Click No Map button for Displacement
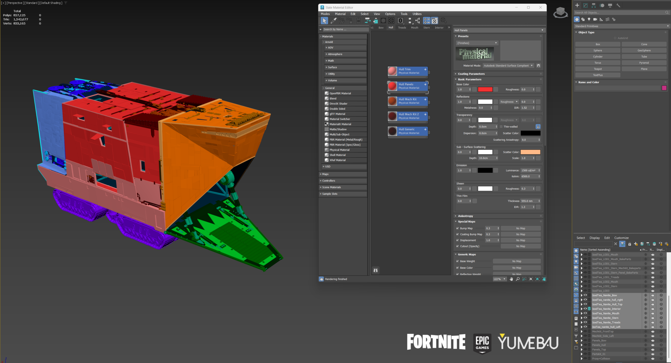Viewport: 671px width, 363px height. point(521,240)
